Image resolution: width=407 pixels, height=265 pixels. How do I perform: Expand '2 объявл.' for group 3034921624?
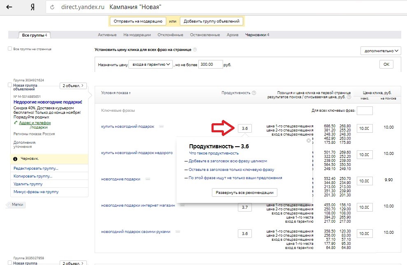[73, 86]
